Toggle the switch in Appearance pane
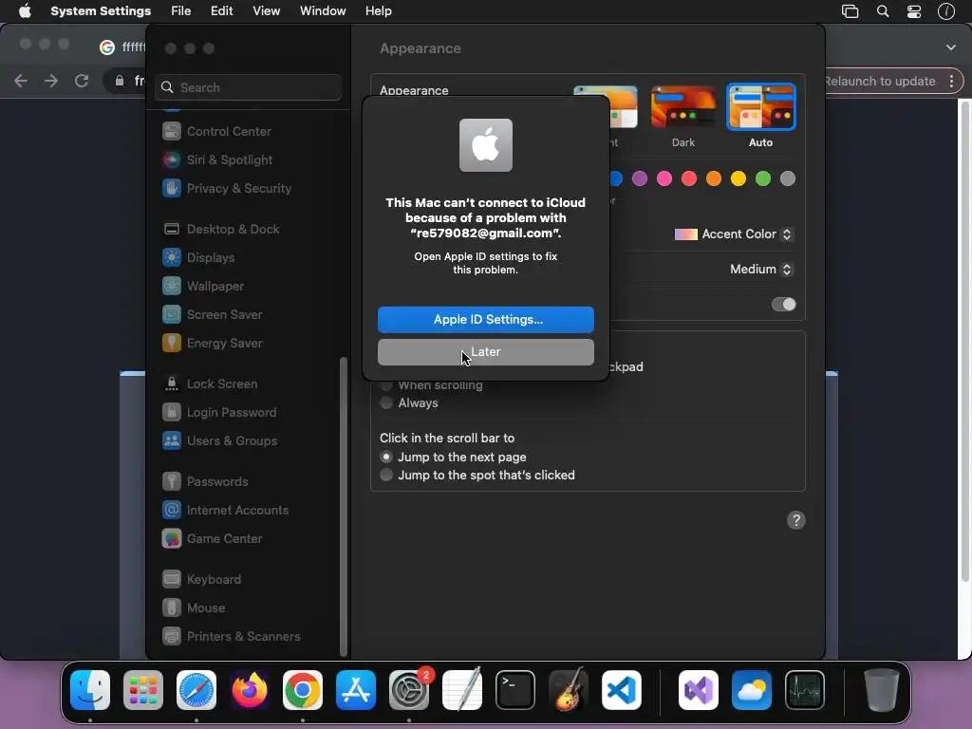The height and width of the screenshot is (729, 972). pos(783,305)
